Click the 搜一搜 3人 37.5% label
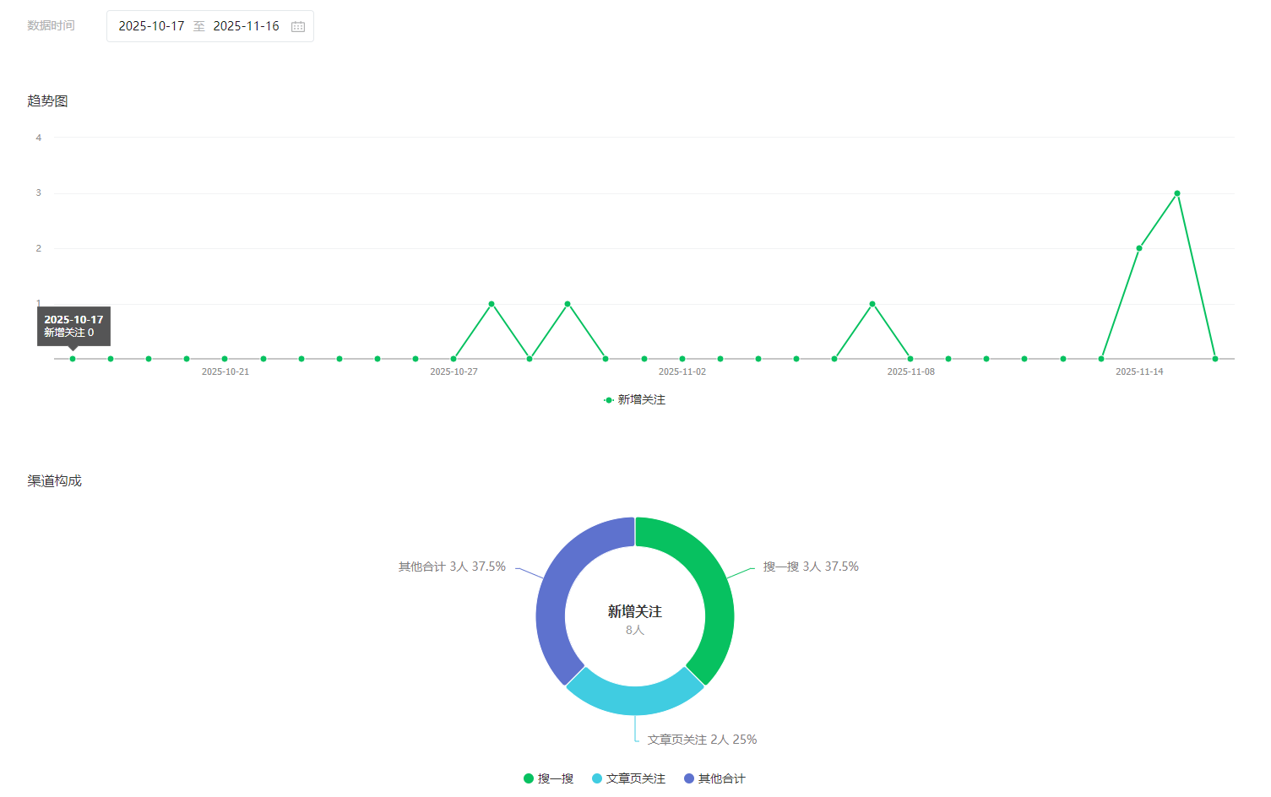Viewport: 1271px width, 797px height. tap(811, 567)
